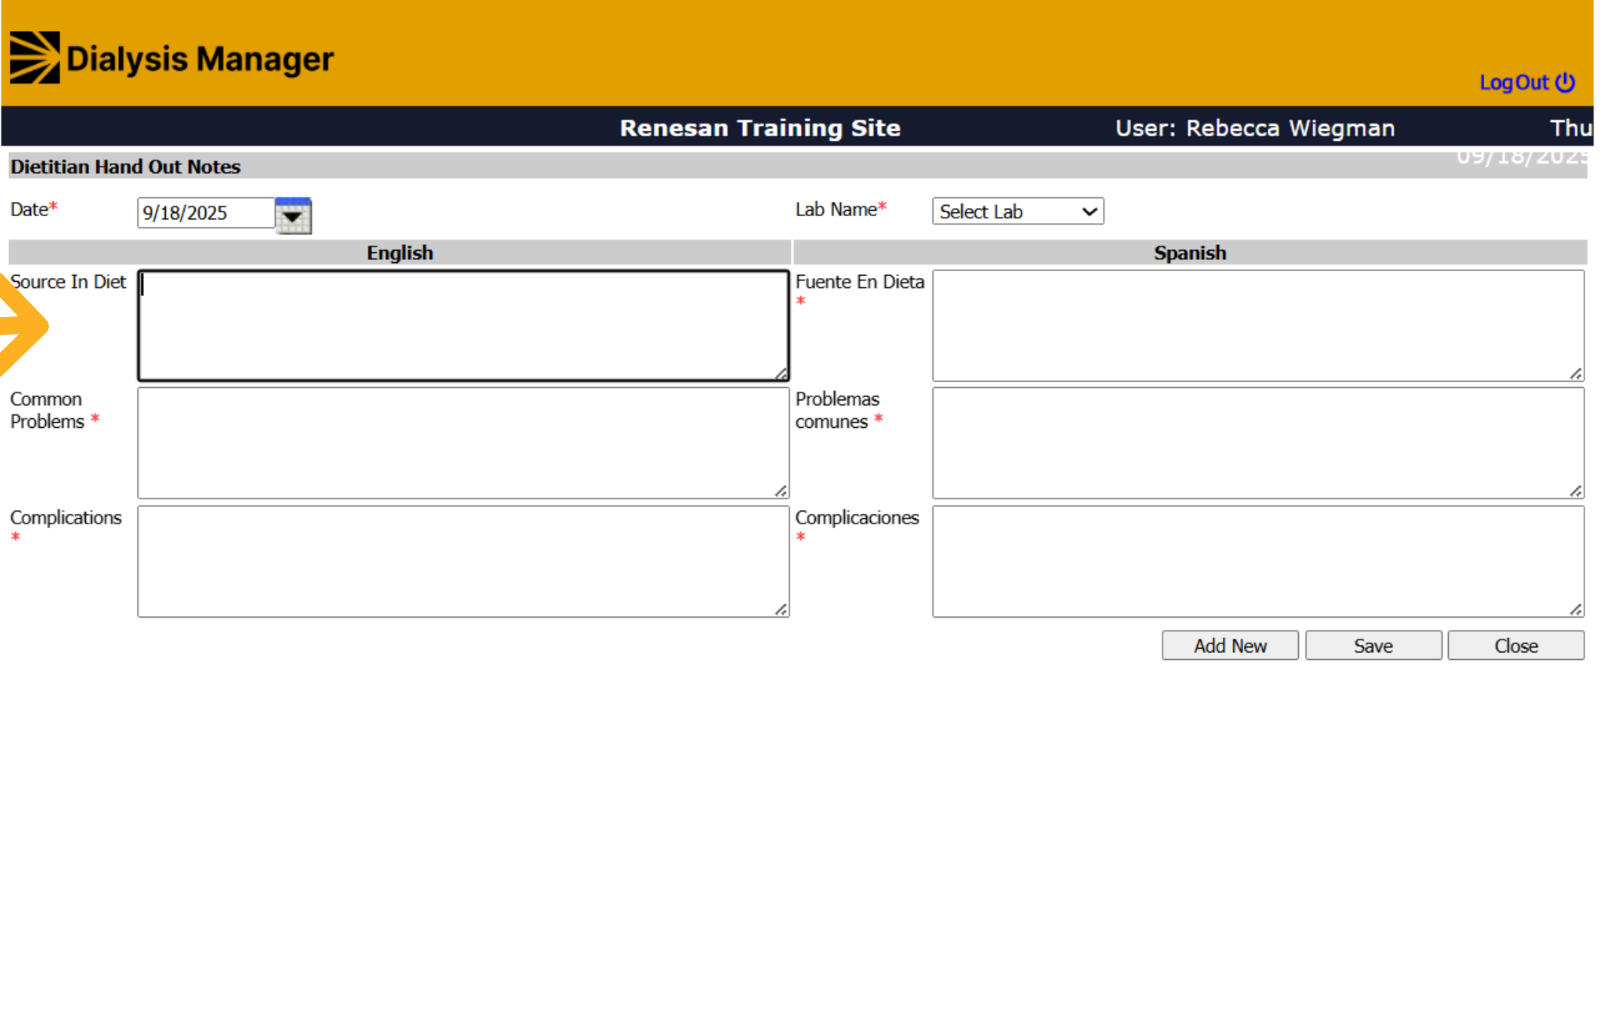Focus the Source In Diet text area
1607x1017 pixels.
463,325
